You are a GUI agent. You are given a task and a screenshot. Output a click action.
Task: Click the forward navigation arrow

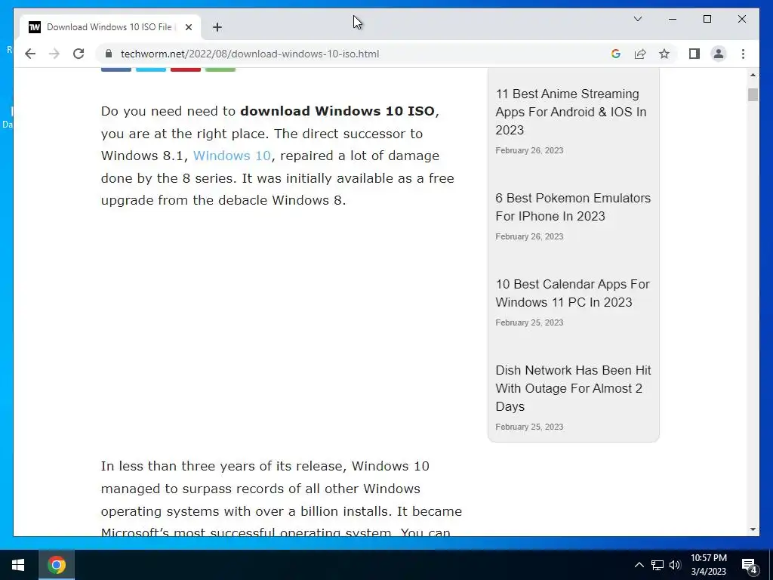coord(54,54)
